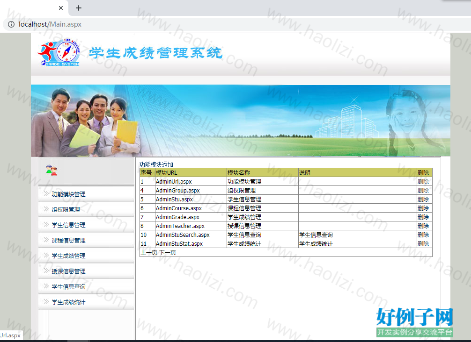Image resolution: width=471 pixels, height=342 pixels.
Task: Open 学生成绩管理 in sidebar menu
Action: tap(68, 256)
